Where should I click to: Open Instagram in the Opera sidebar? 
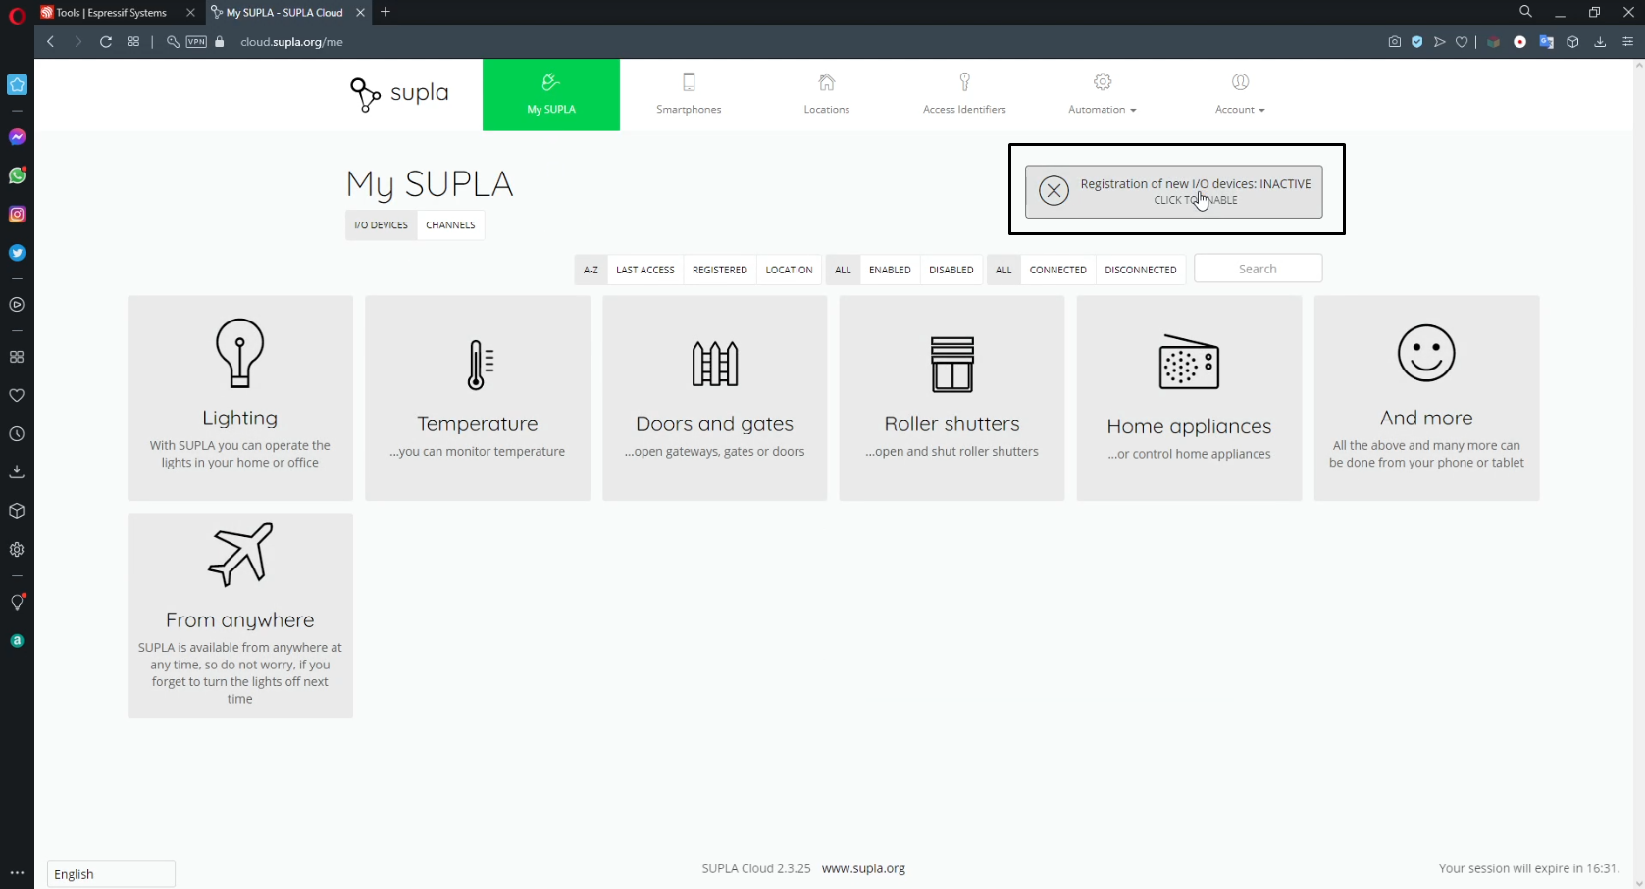[17, 215]
